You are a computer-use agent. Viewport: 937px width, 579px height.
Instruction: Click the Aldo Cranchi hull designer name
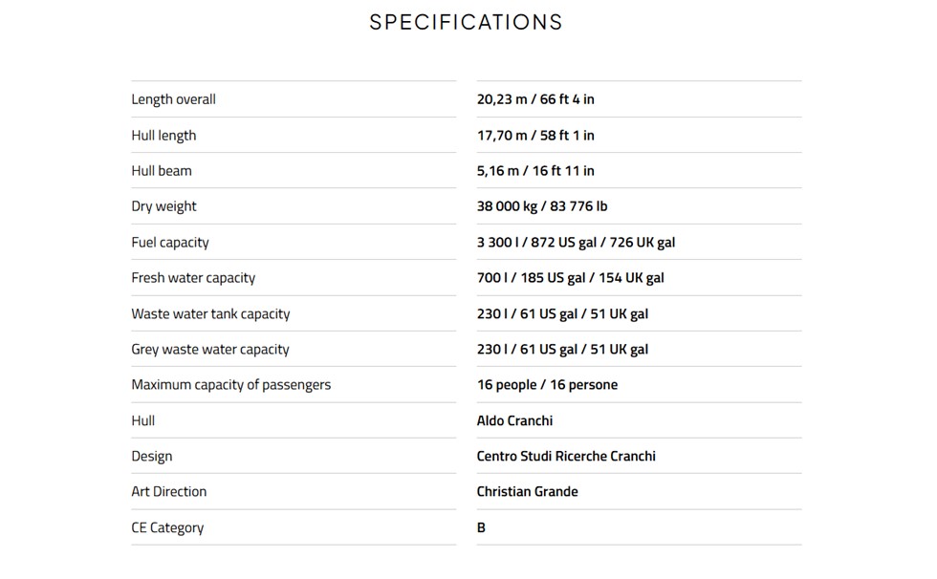(514, 420)
